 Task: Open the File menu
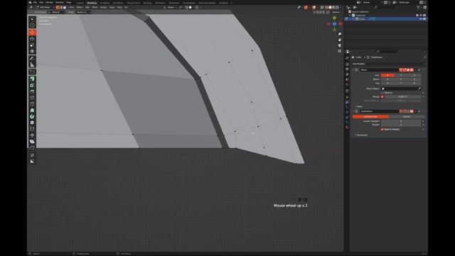35,3
